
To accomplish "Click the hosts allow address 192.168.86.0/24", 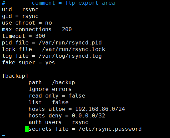I will [100, 109].
